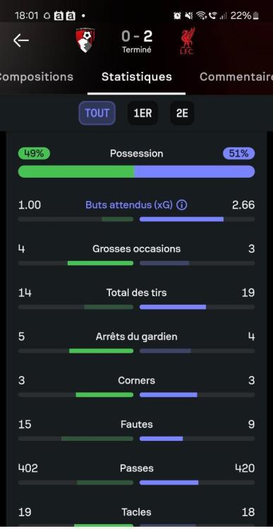Open the Bournemouth club crest

tap(85, 40)
